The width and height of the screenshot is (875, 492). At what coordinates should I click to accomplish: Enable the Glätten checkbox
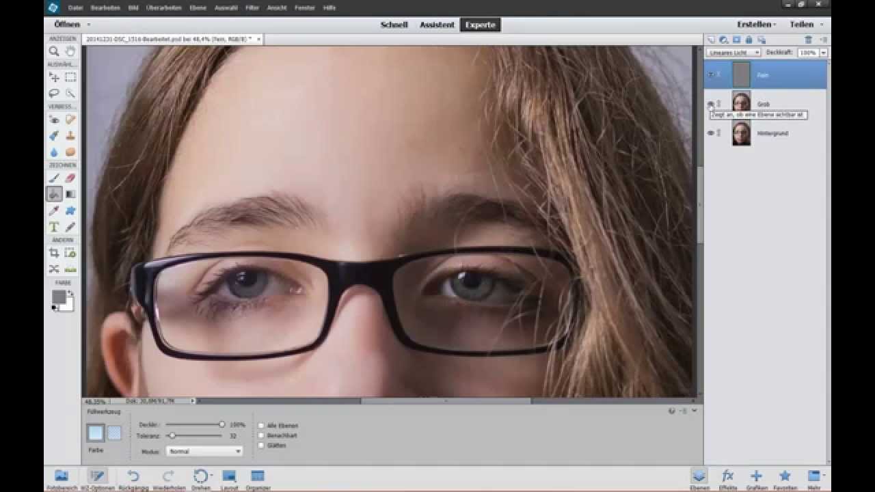coord(261,446)
